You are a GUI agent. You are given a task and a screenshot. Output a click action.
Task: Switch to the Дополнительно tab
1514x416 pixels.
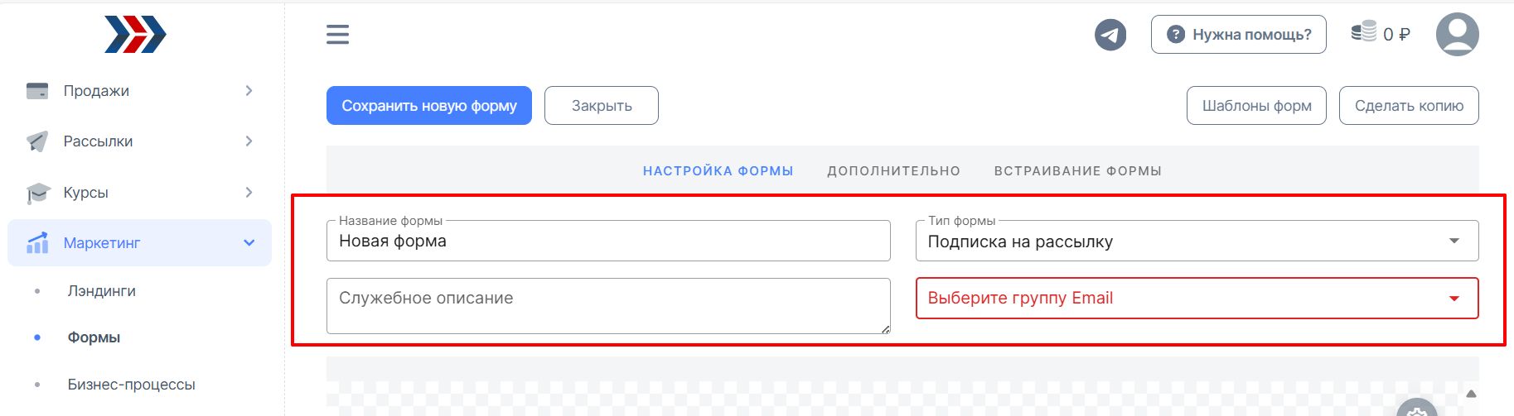pos(893,171)
